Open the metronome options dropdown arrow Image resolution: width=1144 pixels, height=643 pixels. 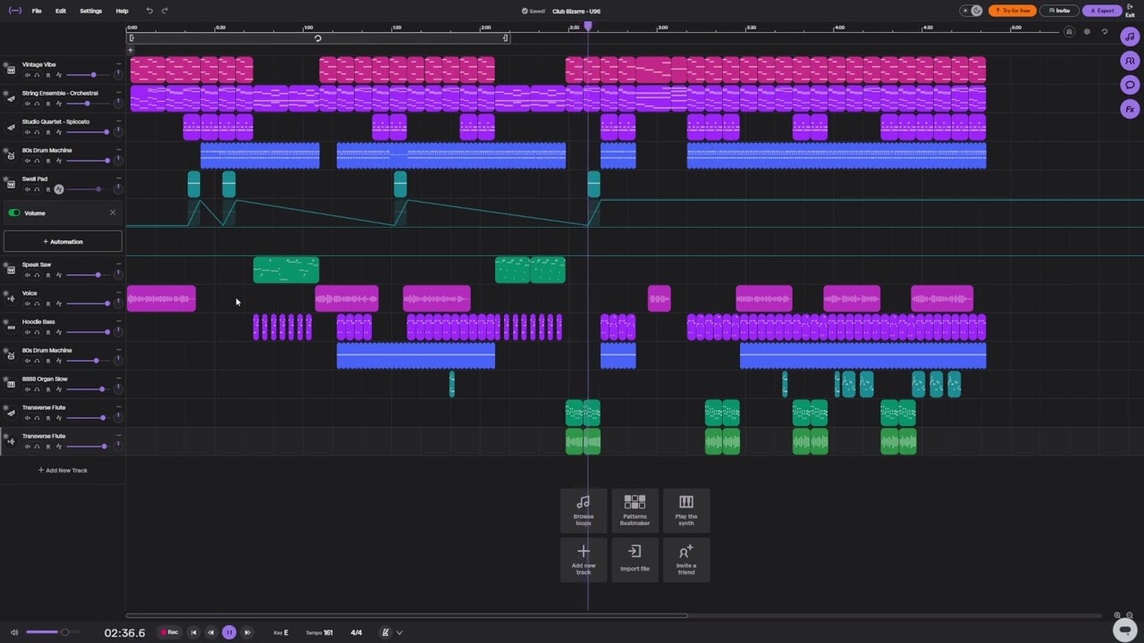[x=400, y=632]
